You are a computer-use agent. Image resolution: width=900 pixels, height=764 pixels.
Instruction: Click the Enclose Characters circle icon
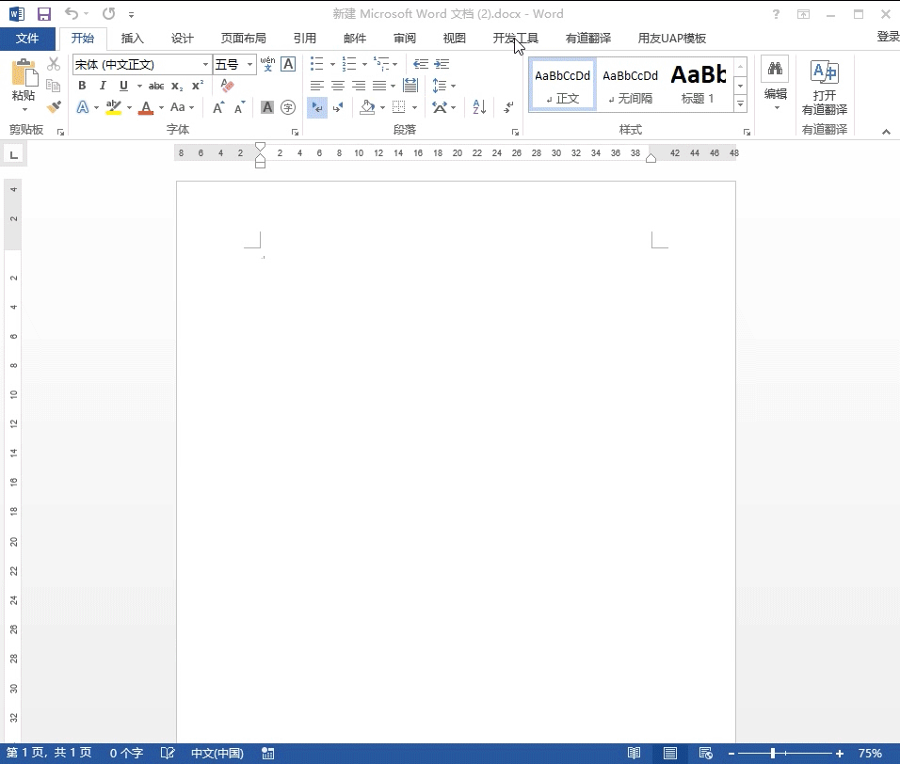pos(288,107)
